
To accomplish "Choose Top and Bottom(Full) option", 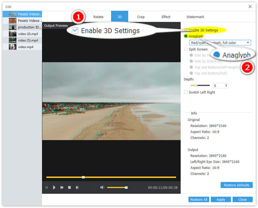I will [191, 73].
